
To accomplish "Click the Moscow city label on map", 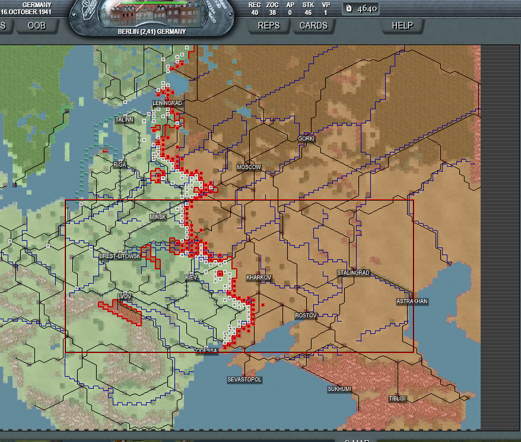I will click(249, 167).
